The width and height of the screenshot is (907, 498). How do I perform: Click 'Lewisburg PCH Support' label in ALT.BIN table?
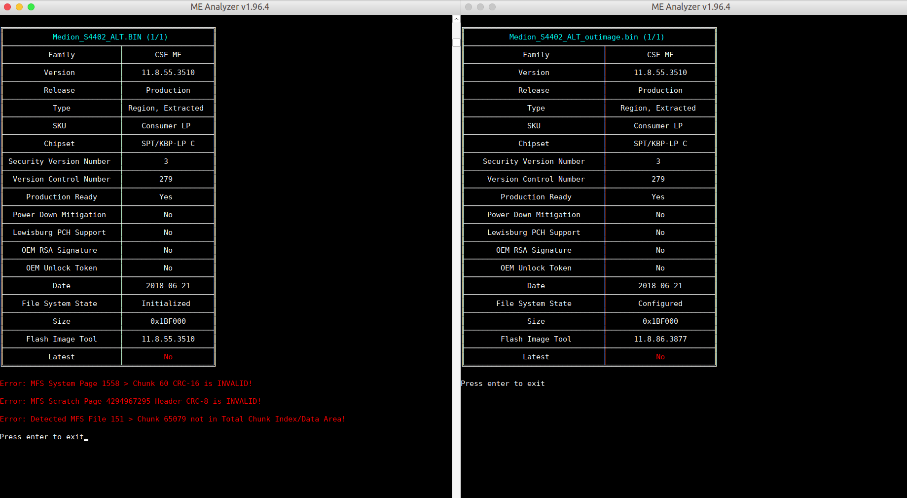[x=60, y=232]
